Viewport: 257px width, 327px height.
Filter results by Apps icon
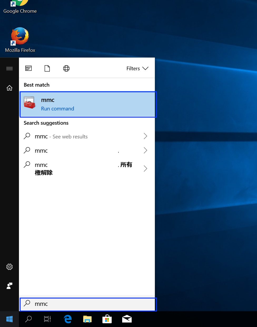(x=28, y=68)
